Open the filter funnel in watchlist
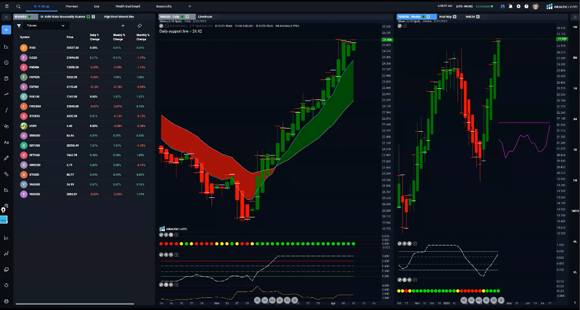The width and height of the screenshot is (580, 310). [19, 26]
